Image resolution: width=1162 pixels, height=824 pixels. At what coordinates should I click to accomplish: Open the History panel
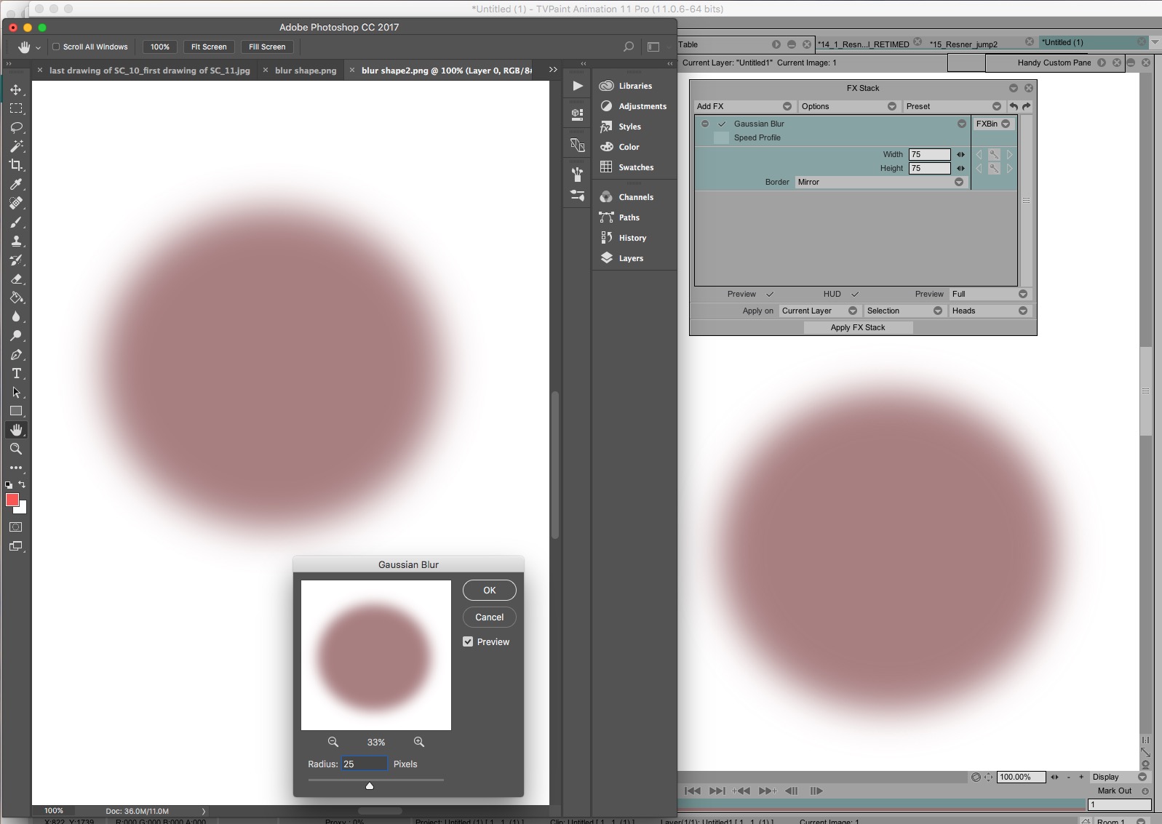pos(632,238)
